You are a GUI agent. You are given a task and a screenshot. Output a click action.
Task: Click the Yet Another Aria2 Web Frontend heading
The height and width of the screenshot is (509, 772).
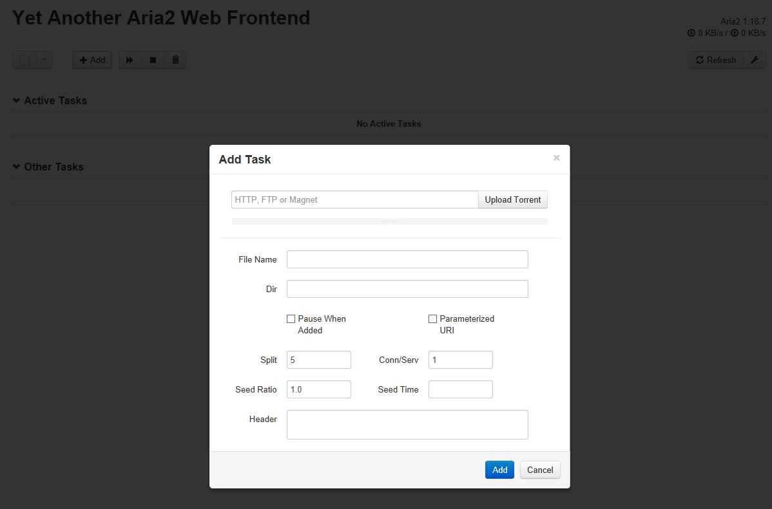(x=160, y=17)
